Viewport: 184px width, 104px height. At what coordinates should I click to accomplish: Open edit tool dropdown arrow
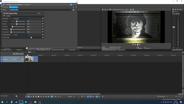click(x=54, y=96)
